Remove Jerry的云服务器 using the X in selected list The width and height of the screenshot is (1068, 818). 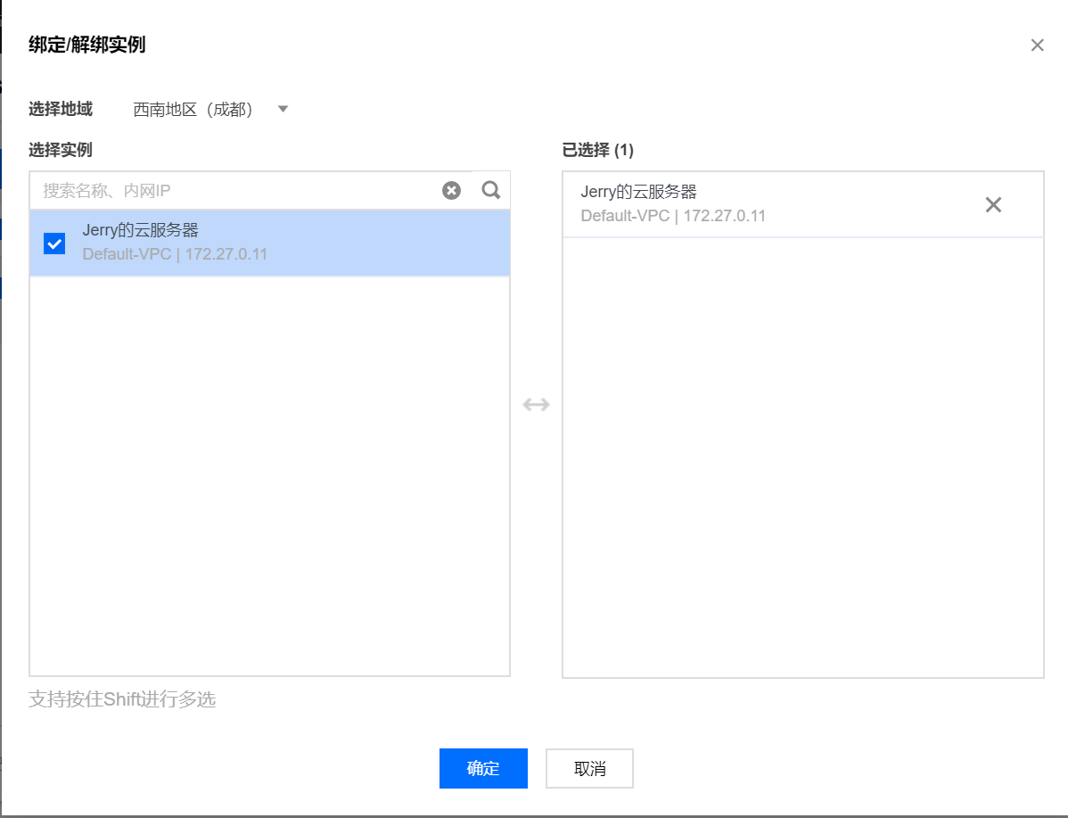point(993,204)
